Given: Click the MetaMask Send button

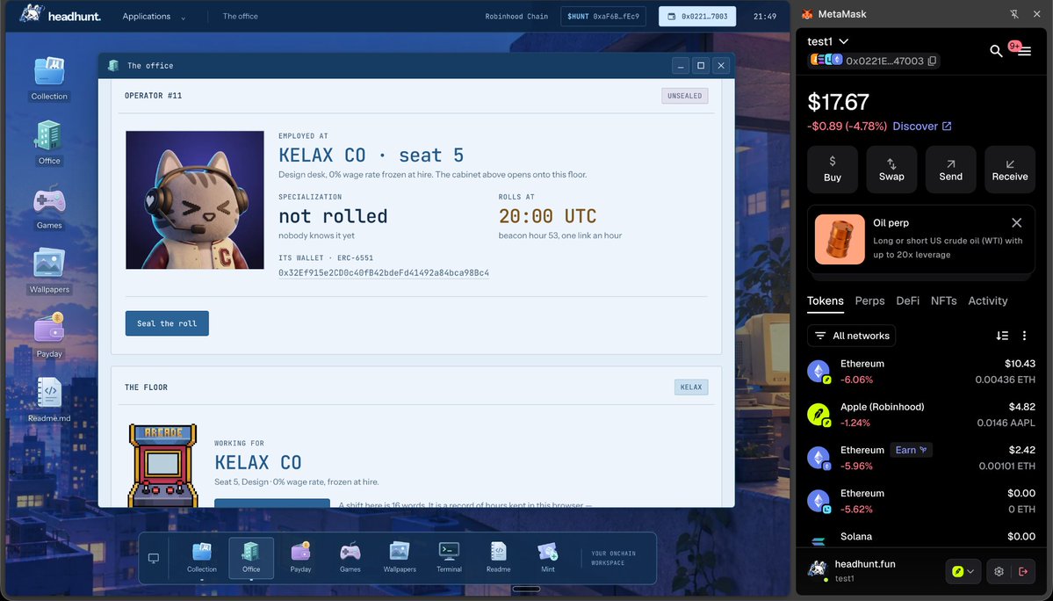Looking at the screenshot, I should coord(950,170).
